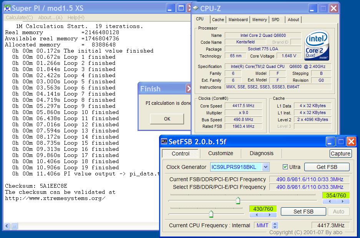Screen dimensions: 360x238
Task: Click the Core Speed 4417.5 MHz value
Action: click(243, 106)
